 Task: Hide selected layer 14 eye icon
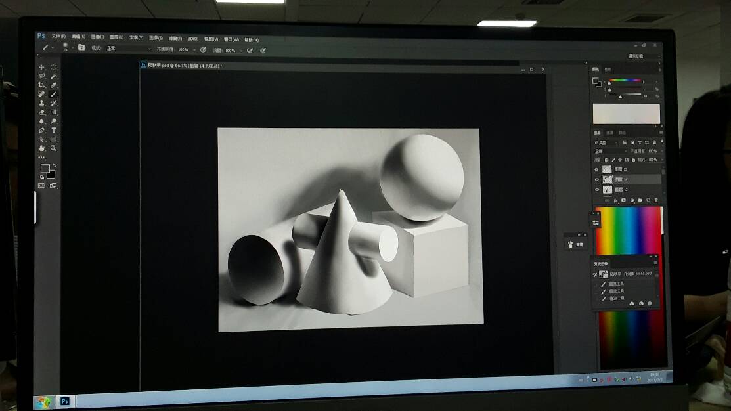(x=597, y=179)
